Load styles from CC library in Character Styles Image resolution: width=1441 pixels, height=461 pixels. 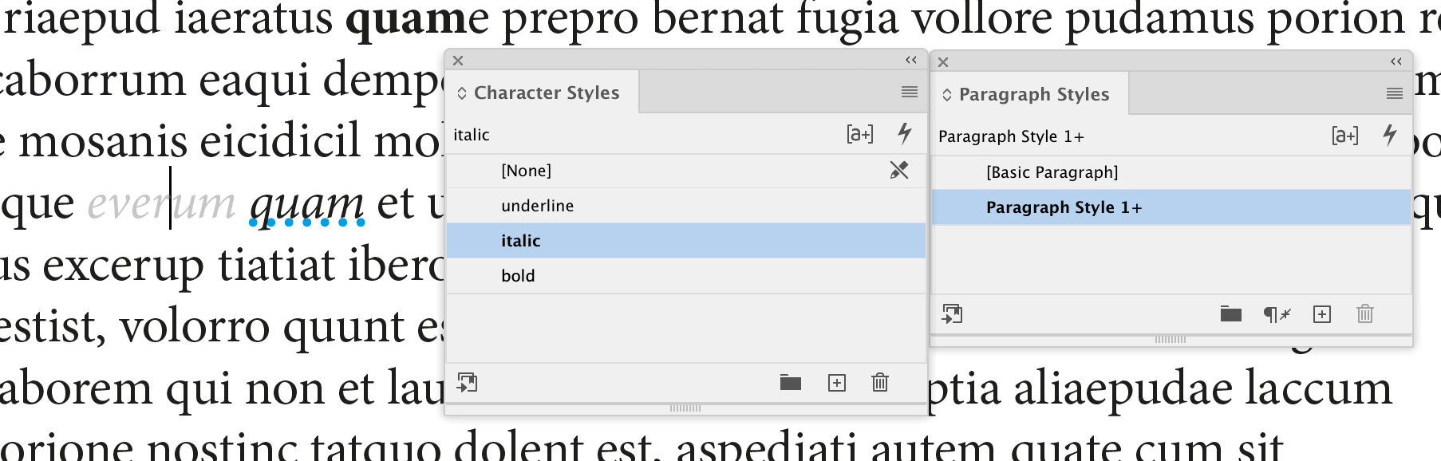click(467, 383)
